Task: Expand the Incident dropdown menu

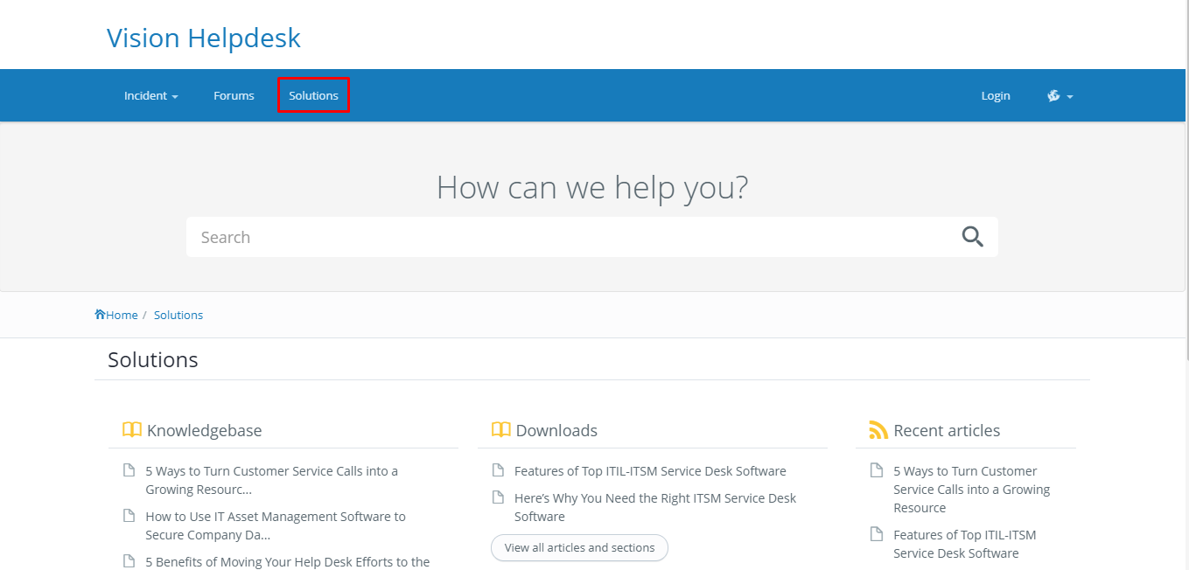Action: pyautogui.click(x=151, y=95)
